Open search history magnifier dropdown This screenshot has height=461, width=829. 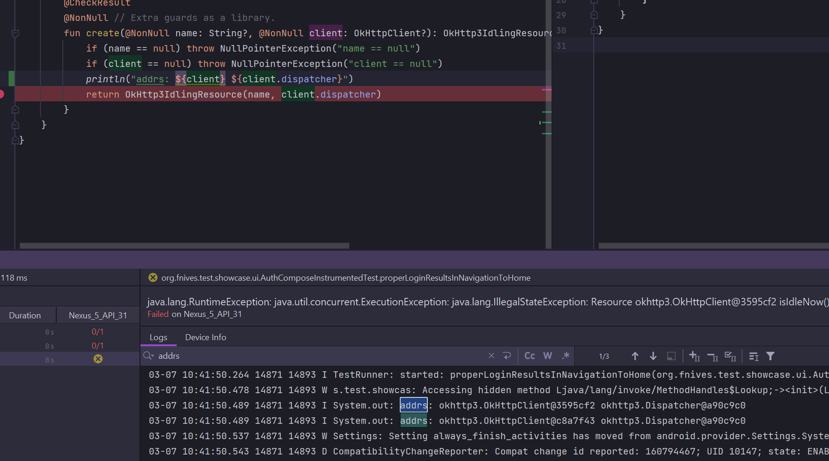[148, 356]
